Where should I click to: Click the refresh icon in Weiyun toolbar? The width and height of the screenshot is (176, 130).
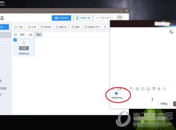coord(105,27)
